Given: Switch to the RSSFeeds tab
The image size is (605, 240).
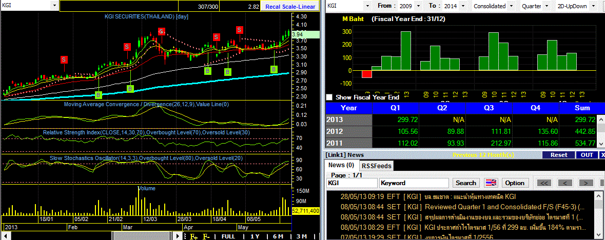Looking at the screenshot, I should tap(377, 166).
